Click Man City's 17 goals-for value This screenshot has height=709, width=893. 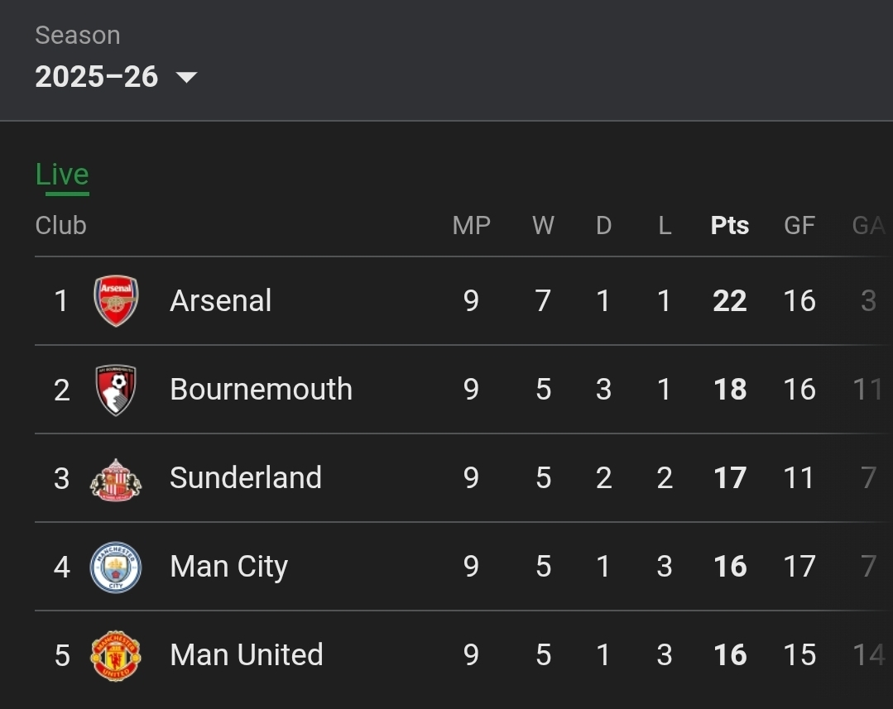[x=799, y=567]
